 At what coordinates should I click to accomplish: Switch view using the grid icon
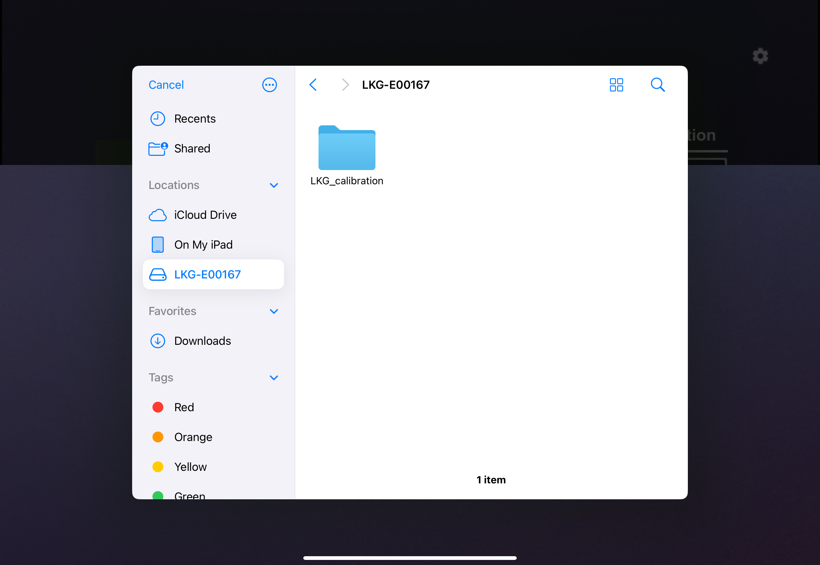pyautogui.click(x=616, y=85)
